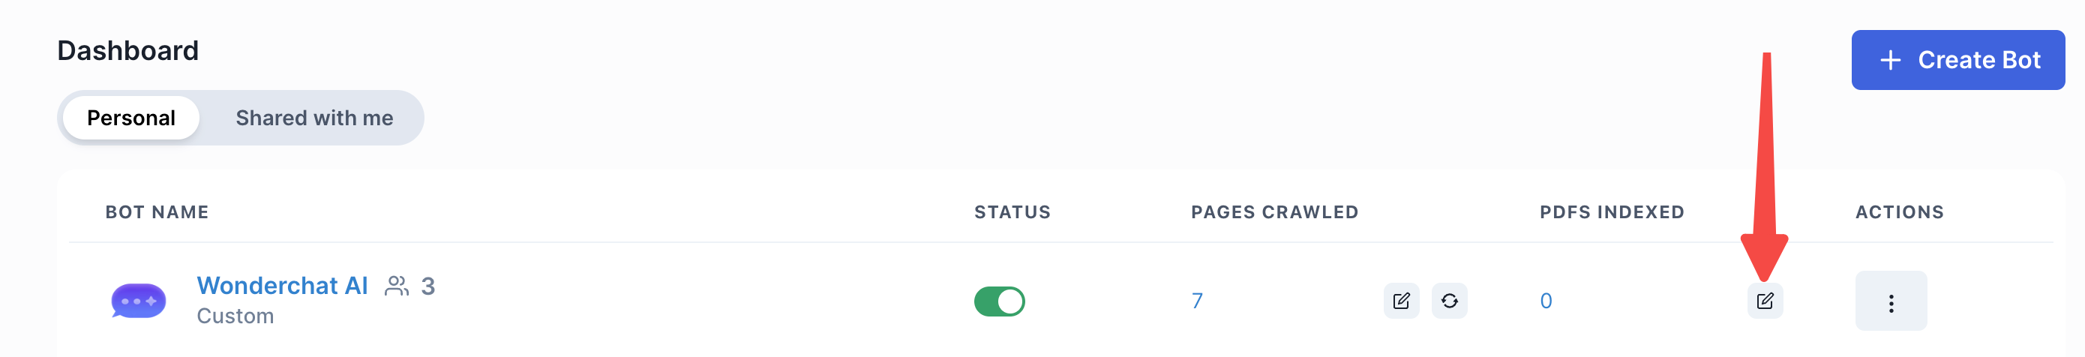This screenshot has height=357, width=2085.
Task: Click the Custom label under bot name
Action: tap(235, 316)
